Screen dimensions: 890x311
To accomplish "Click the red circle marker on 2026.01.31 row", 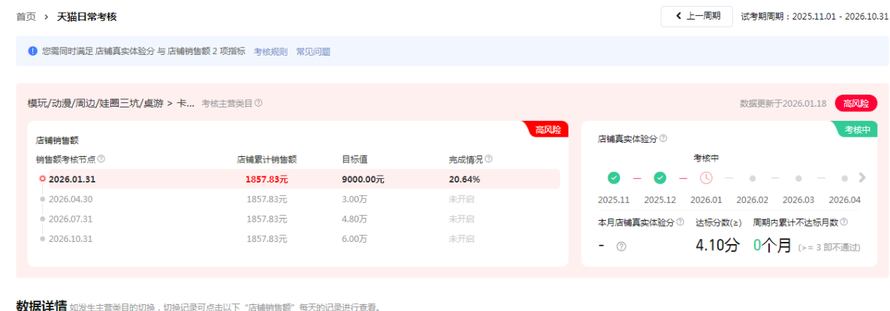I will 43,179.
